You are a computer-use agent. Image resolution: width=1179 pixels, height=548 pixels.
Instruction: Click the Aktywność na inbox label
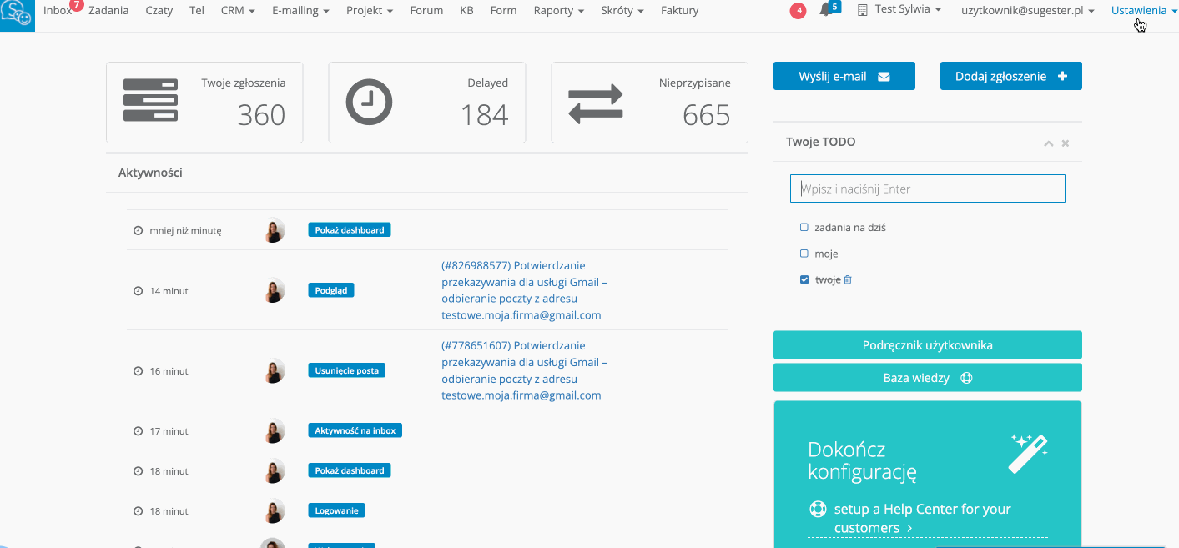[x=355, y=430]
